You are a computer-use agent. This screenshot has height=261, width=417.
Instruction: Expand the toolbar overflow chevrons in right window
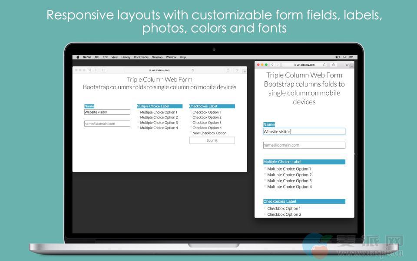tap(347, 65)
